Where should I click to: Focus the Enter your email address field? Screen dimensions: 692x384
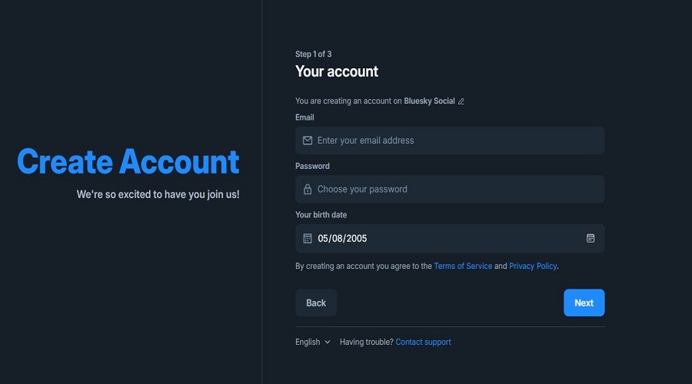(450, 141)
